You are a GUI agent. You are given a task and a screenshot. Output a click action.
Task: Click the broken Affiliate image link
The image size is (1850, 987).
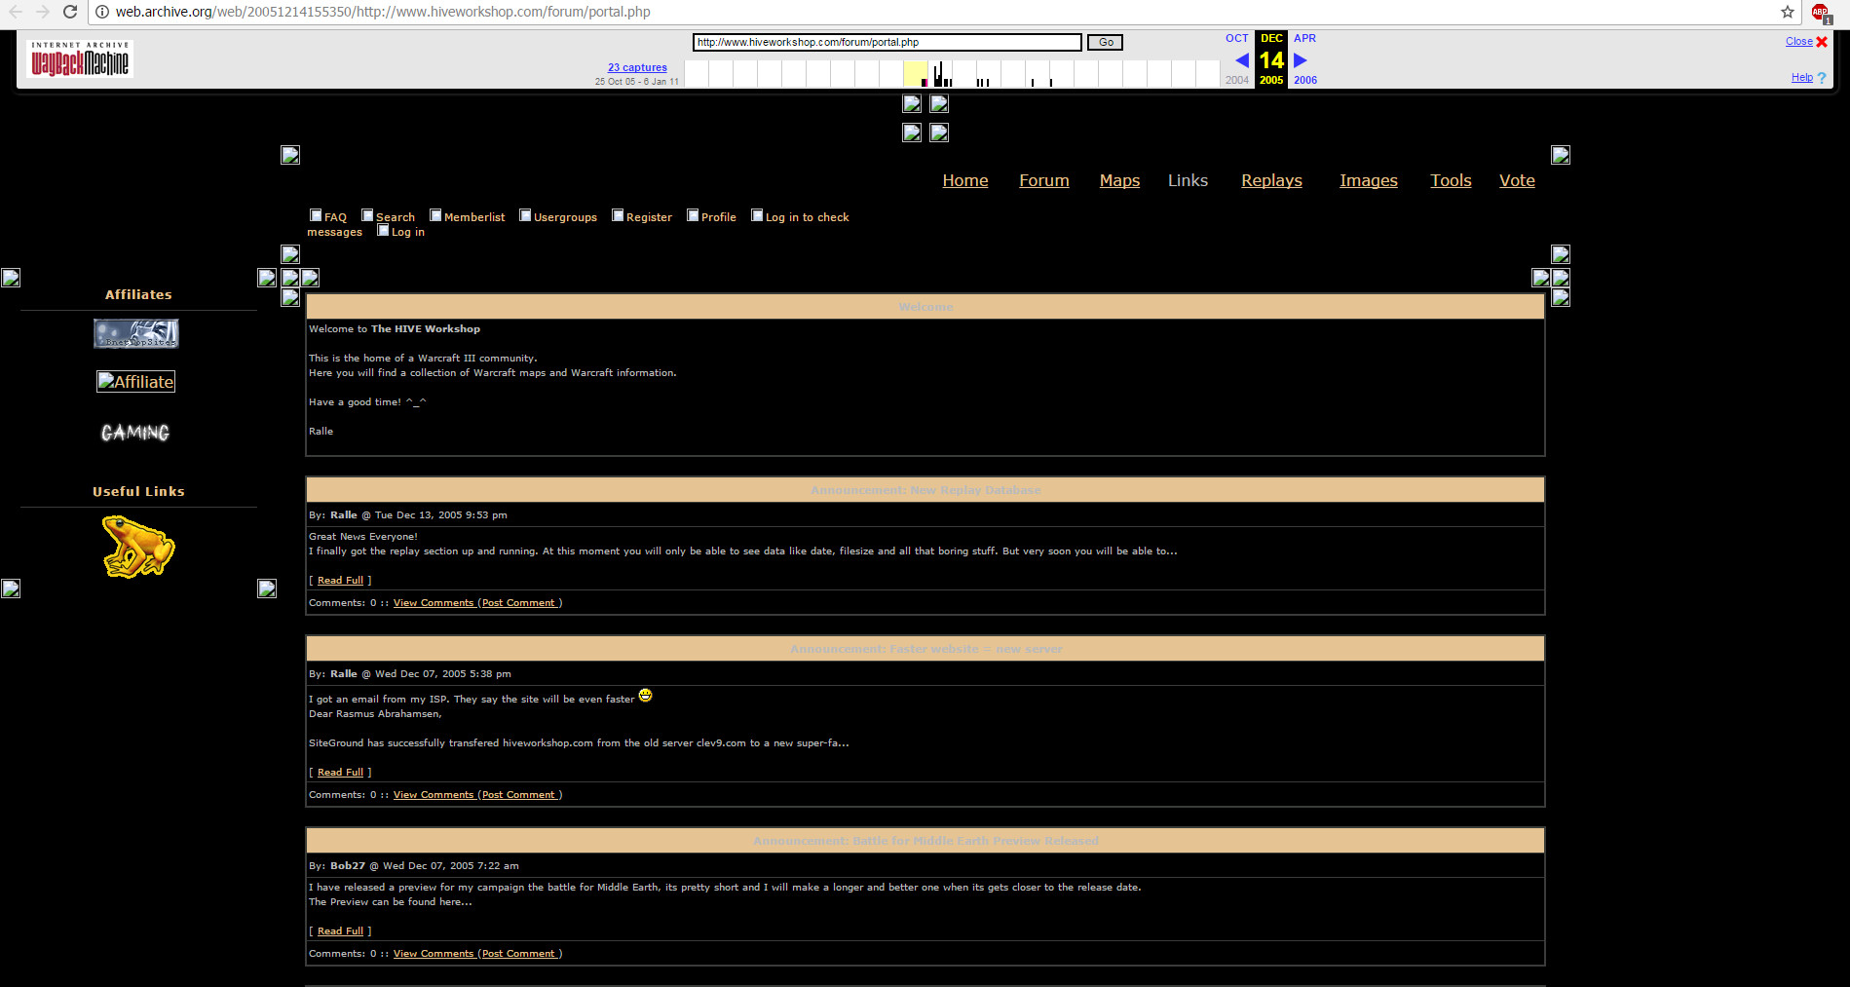coord(135,382)
